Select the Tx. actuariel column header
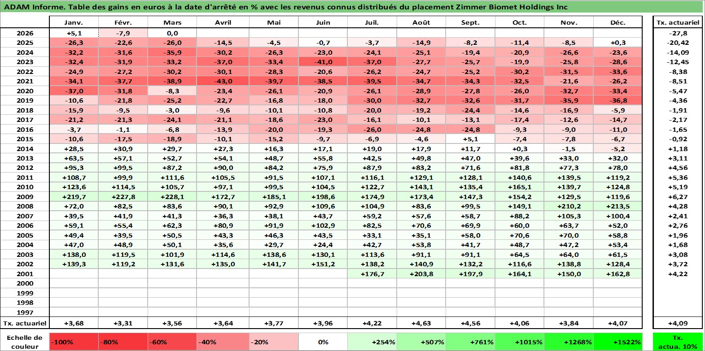This screenshot has height=351, width=705. click(x=678, y=22)
